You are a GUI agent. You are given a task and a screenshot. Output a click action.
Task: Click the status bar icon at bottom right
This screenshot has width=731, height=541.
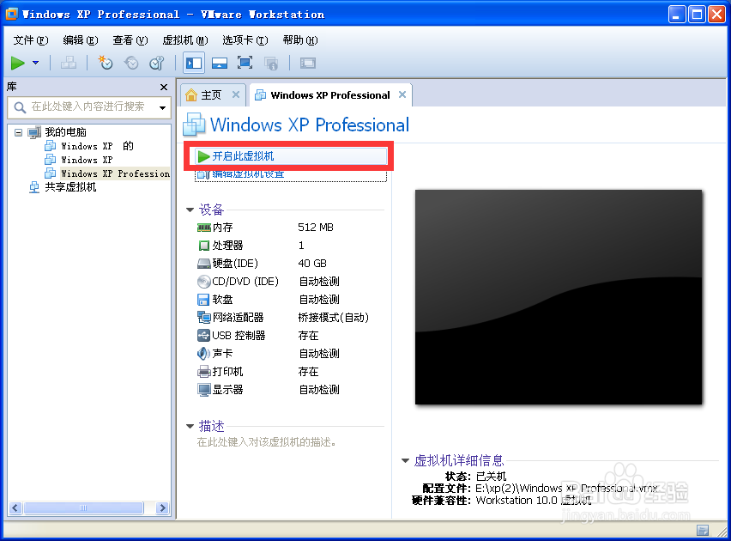[703, 530]
